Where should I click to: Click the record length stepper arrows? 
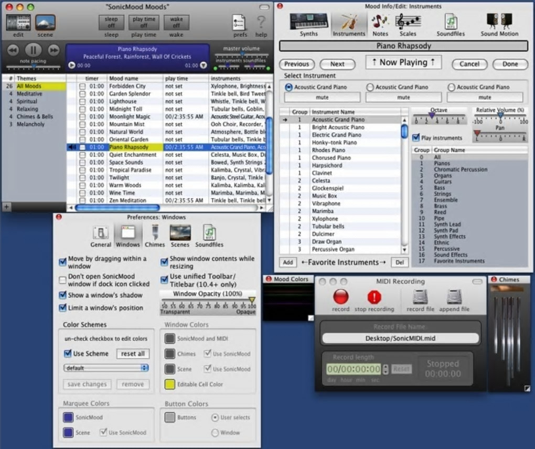coord(386,369)
